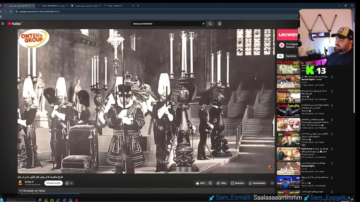
Task: Save video with 'Speichern' button
Action: (237, 183)
